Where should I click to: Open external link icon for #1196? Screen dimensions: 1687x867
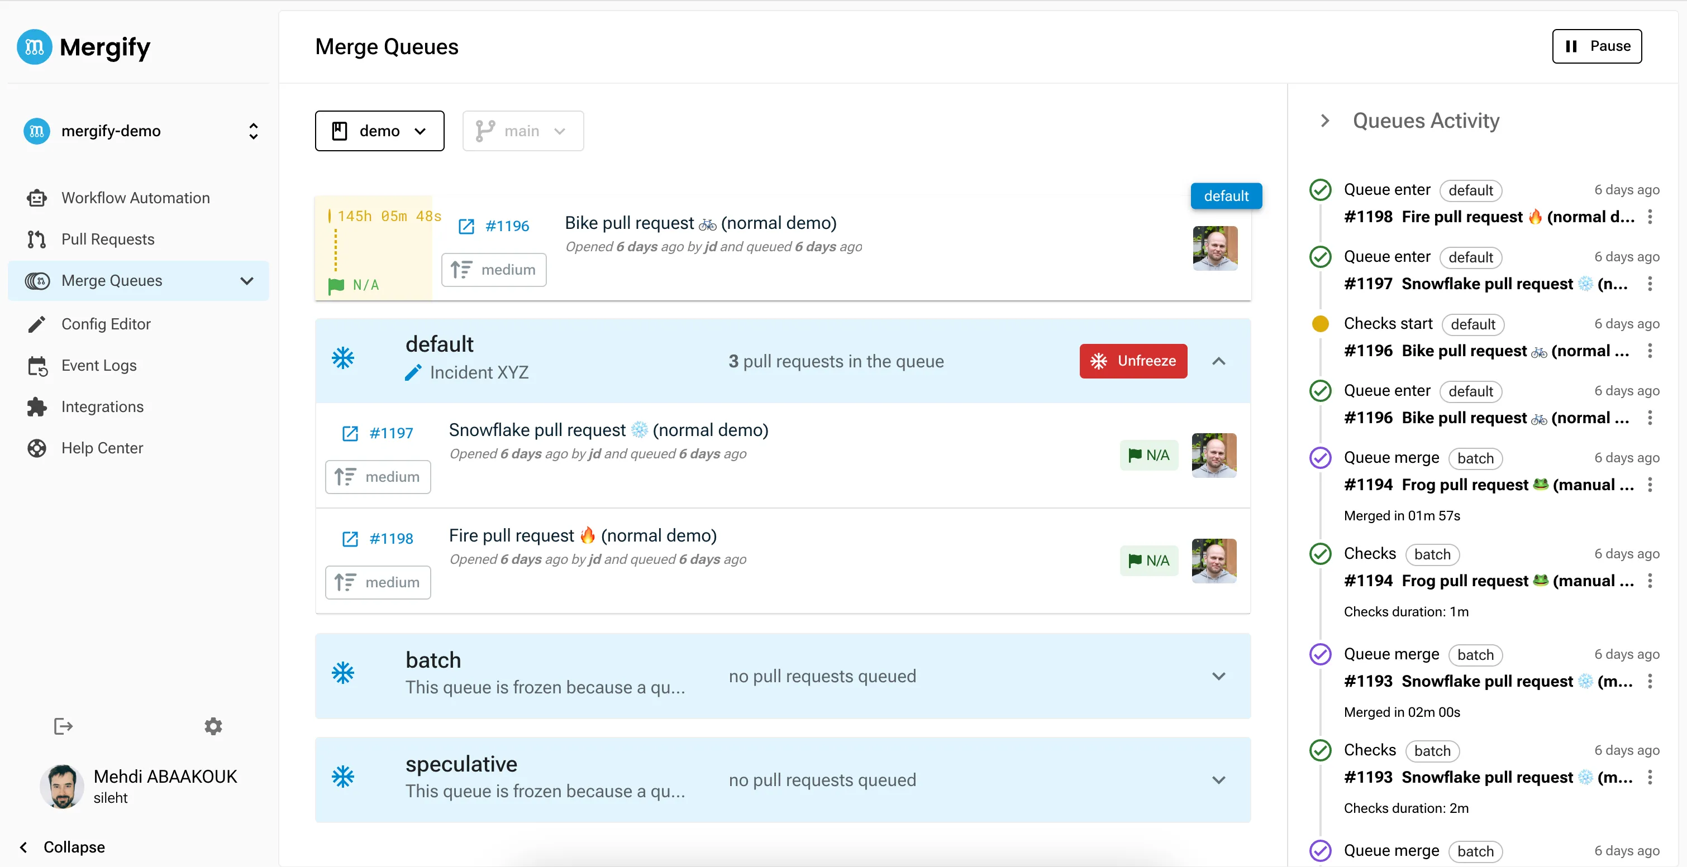(x=466, y=227)
